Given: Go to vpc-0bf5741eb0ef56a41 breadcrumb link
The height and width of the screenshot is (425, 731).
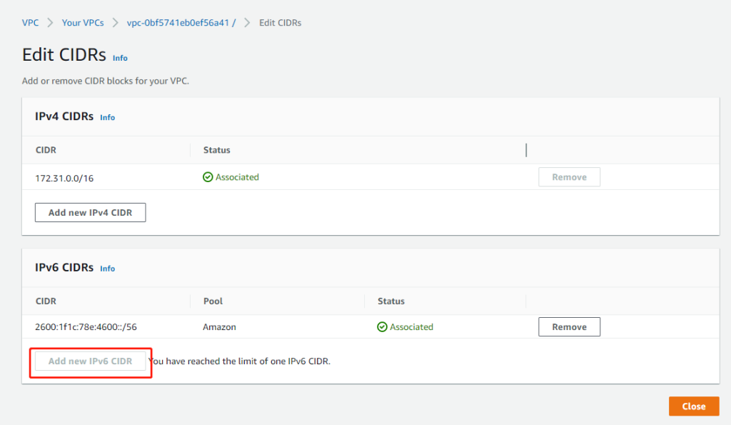Looking at the screenshot, I should click(181, 23).
